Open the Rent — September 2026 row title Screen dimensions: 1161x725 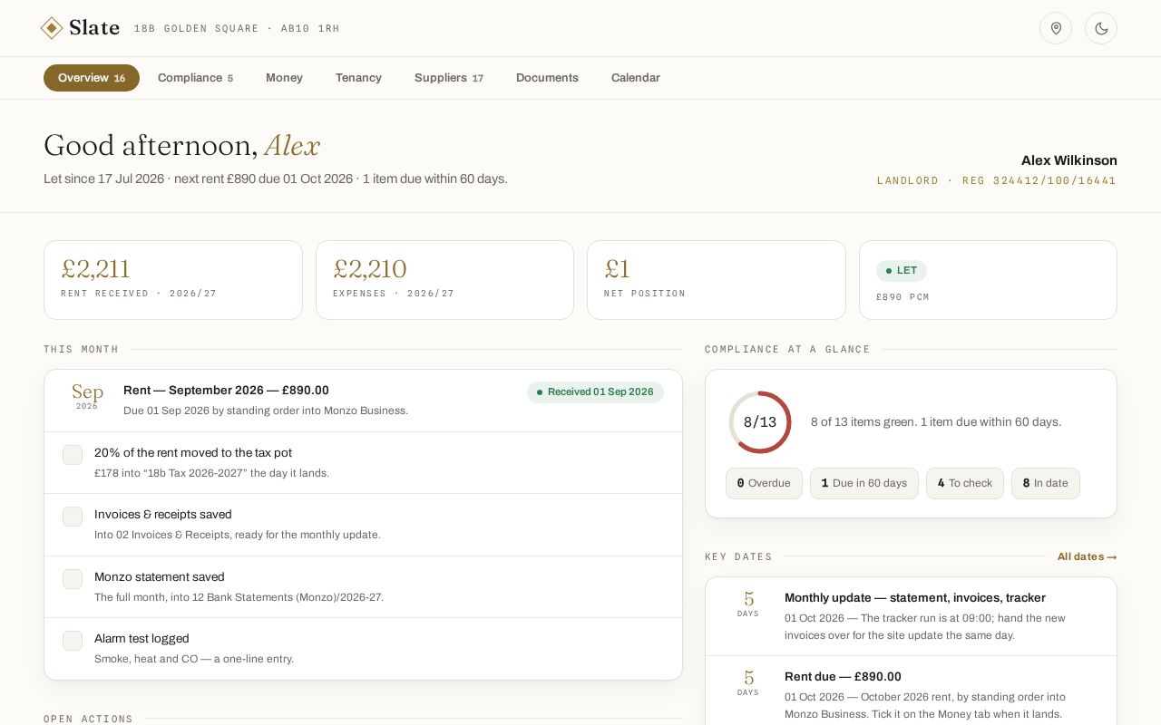[226, 391]
